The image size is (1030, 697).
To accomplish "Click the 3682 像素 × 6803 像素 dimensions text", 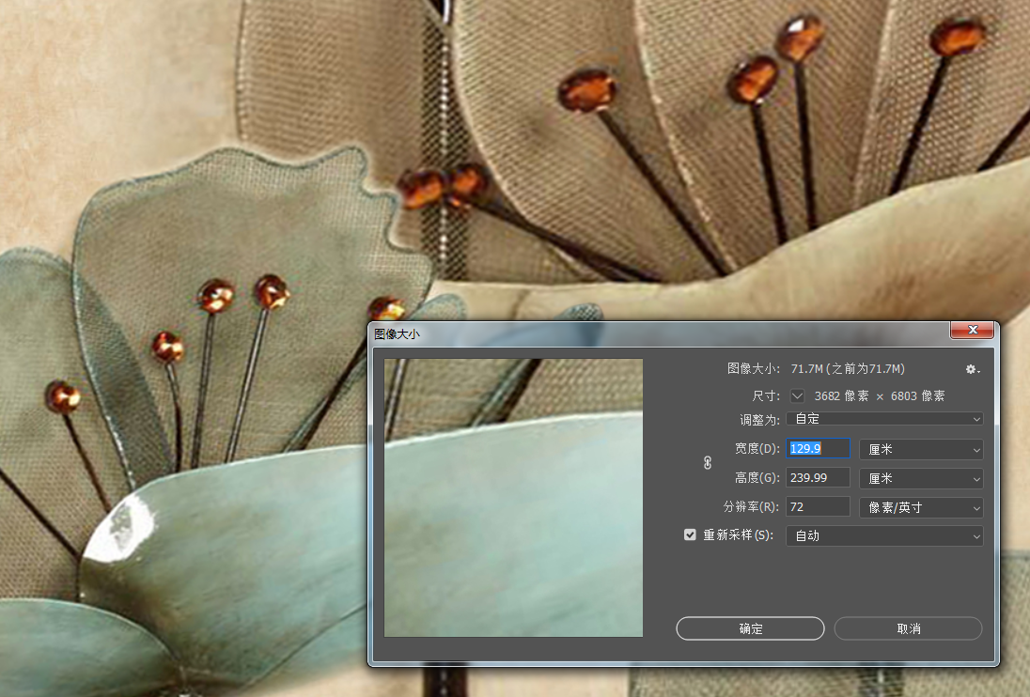I will [880, 395].
